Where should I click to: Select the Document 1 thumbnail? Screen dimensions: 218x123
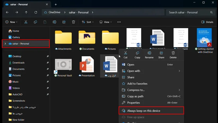(x=134, y=38)
